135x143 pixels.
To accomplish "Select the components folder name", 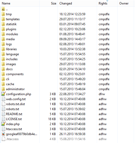I will pos(15,74).
